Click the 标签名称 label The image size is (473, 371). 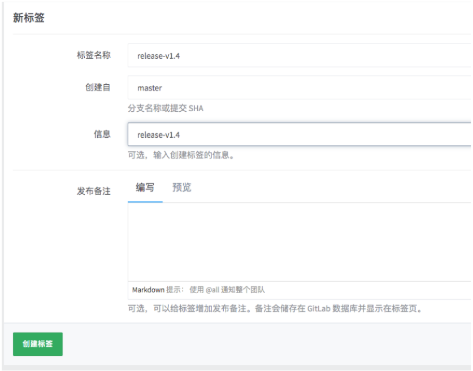click(x=93, y=55)
